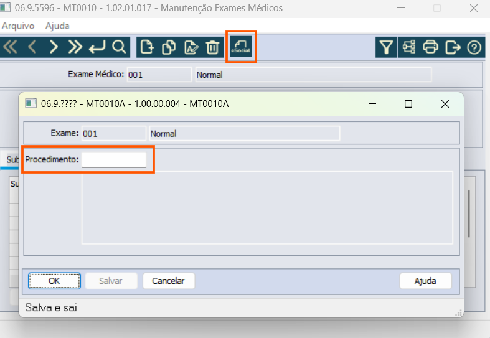Print with the printer icon
The image size is (490, 338).
coord(430,47)
